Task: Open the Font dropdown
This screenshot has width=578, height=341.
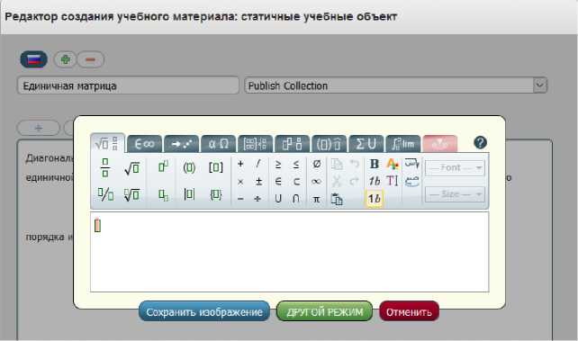Action: (455, 168)
